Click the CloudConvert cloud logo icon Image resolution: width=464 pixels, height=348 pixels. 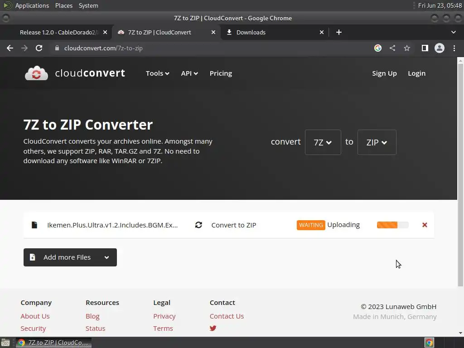point(36,73)
